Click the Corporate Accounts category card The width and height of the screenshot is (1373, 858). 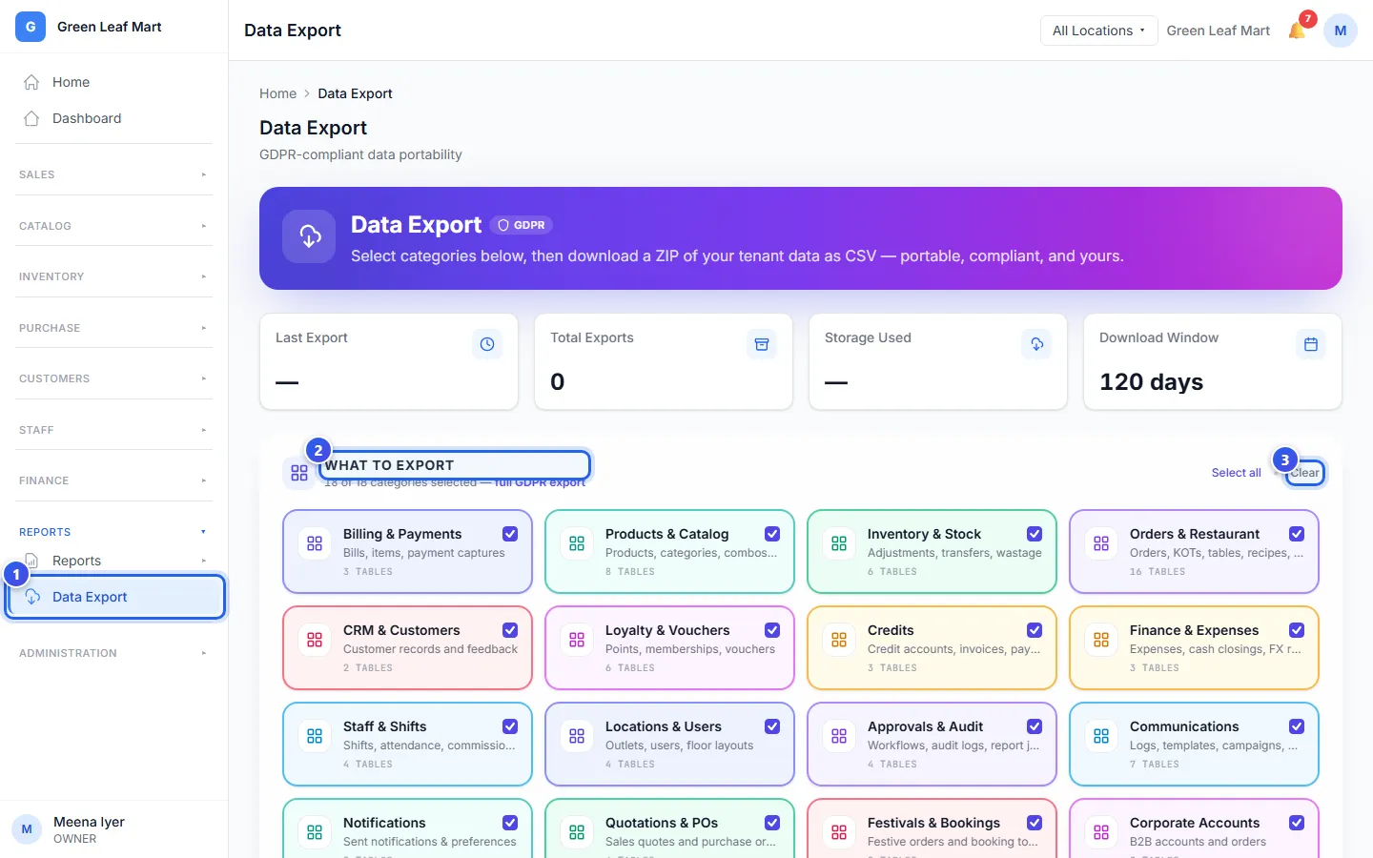[x=1194, y=827]
